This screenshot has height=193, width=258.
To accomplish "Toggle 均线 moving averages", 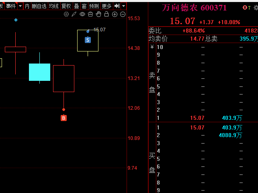I will (x=54, y=6).
